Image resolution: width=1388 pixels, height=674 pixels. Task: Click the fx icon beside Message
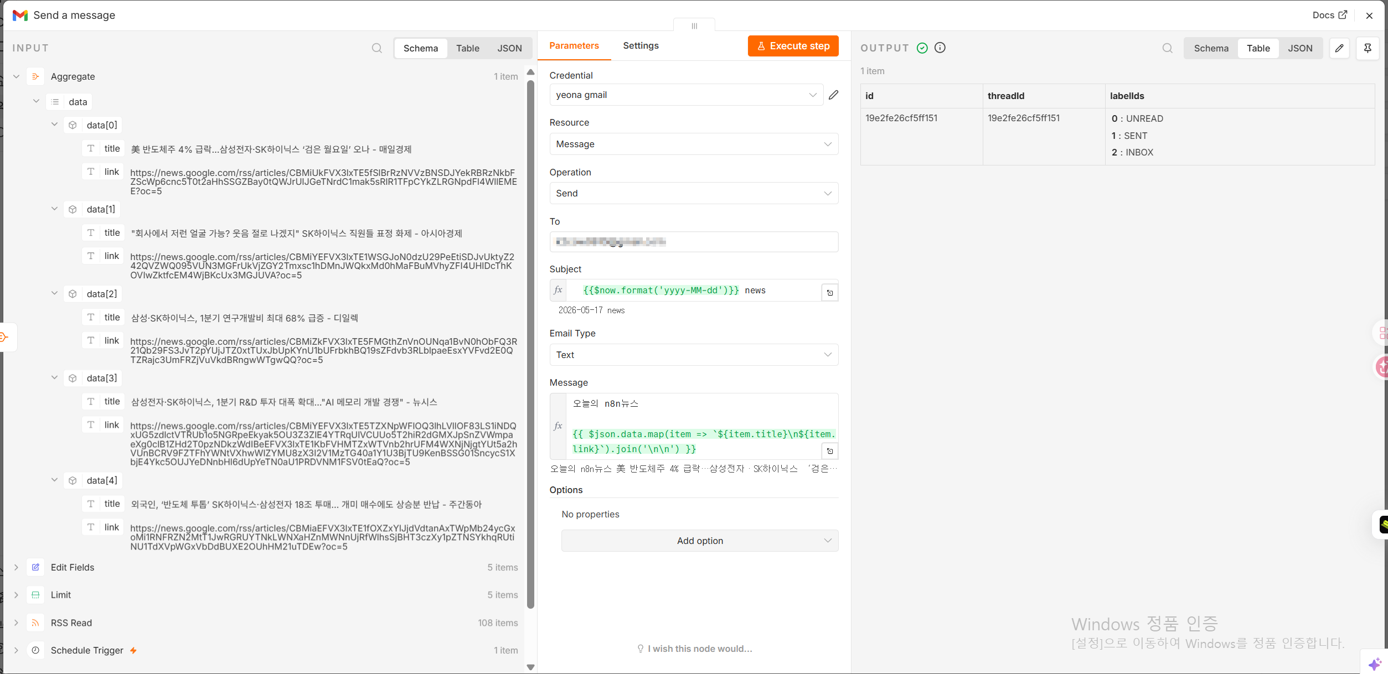(x=558, y=426)
